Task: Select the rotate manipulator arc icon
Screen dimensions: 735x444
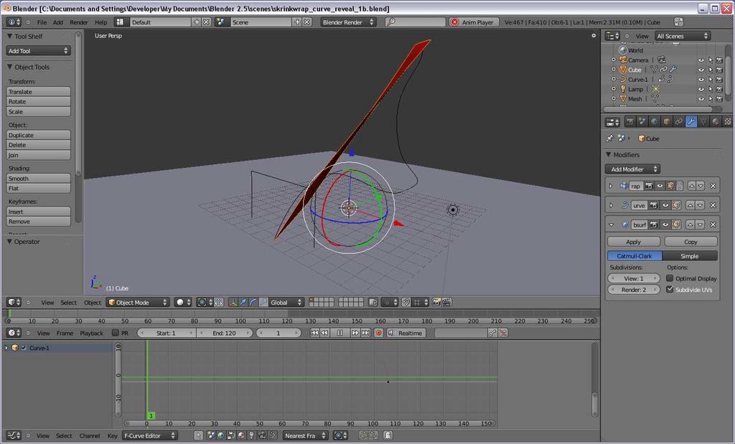Action: 253,303
